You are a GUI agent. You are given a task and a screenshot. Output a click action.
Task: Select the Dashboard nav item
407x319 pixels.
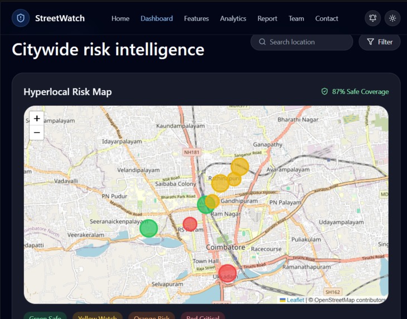157,18
